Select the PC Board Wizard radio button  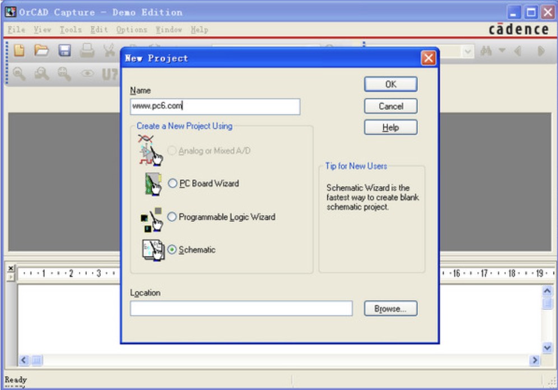(172, 184)
